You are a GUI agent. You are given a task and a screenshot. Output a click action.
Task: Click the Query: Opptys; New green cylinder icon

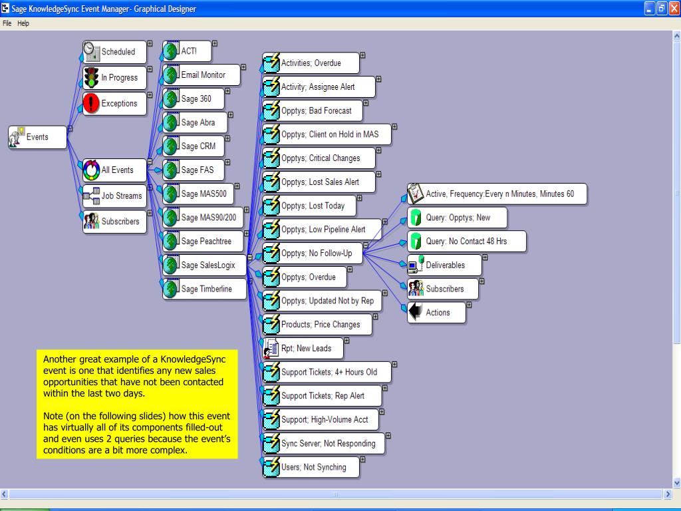click(416, 218)
